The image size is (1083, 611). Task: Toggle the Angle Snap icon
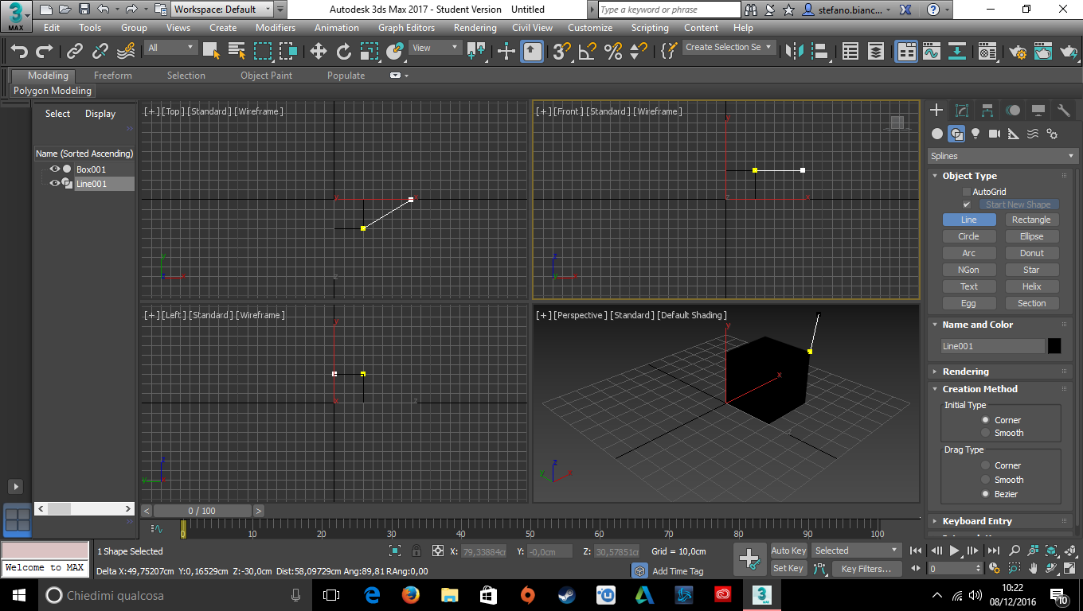click(x=588, y=52)
